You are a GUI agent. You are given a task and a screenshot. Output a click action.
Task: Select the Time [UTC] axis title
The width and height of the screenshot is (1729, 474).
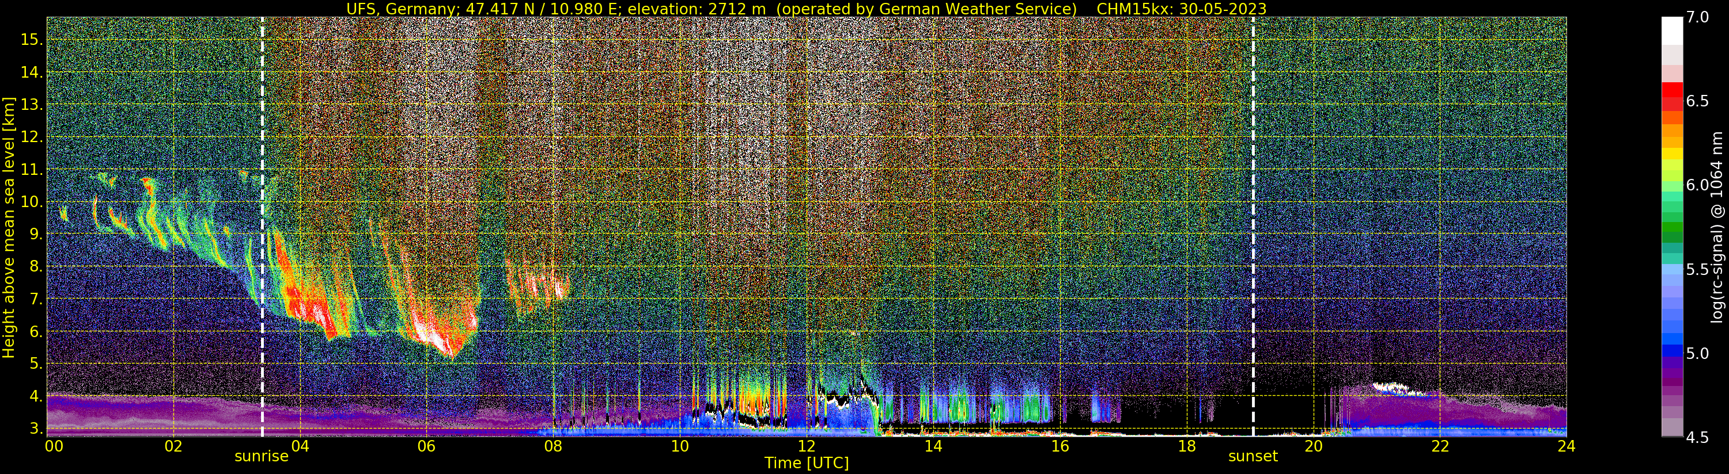pyautogui.click(x=807, y=463)
